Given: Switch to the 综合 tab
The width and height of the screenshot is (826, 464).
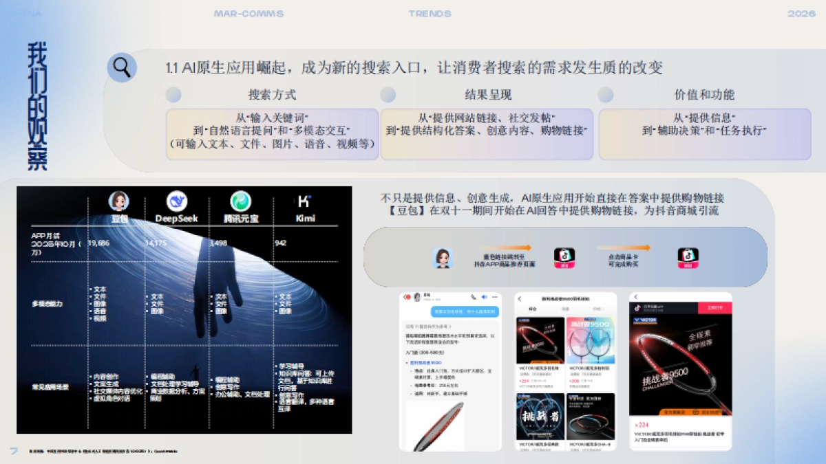Looking at the screenshot, I should click(x=532, y=309).
